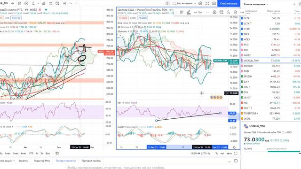Click the time axis settings circle icon

pyautogui.click(x=234, y=147)
